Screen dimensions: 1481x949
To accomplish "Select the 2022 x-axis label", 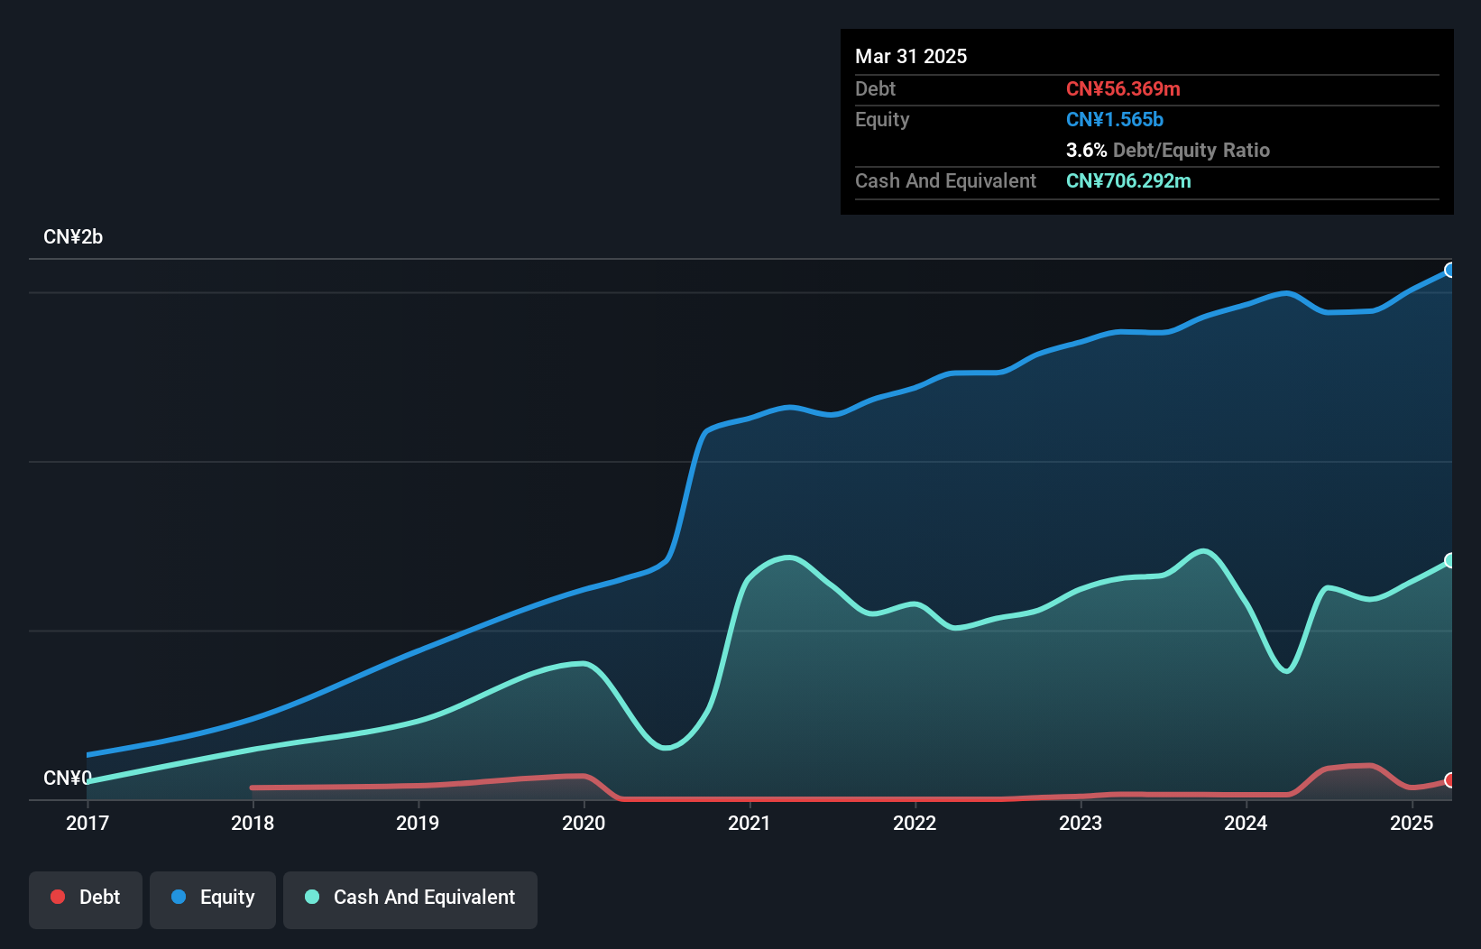I will coord(915,823).
